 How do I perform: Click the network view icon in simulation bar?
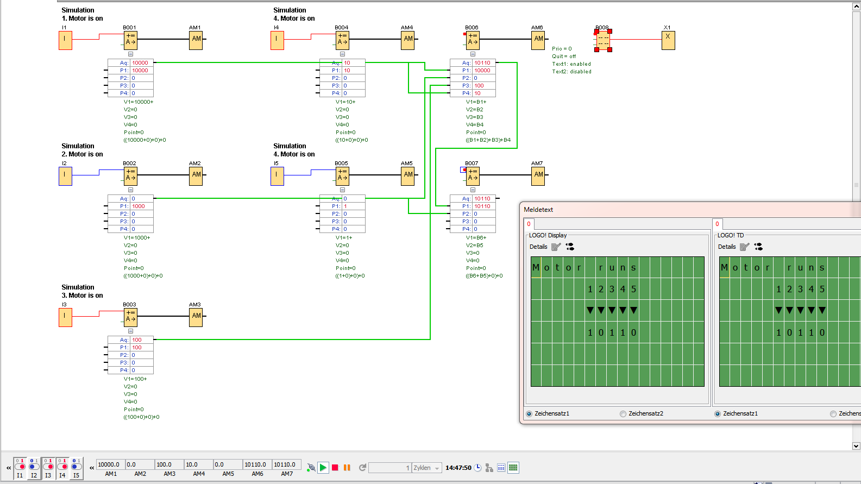point(489,468)
